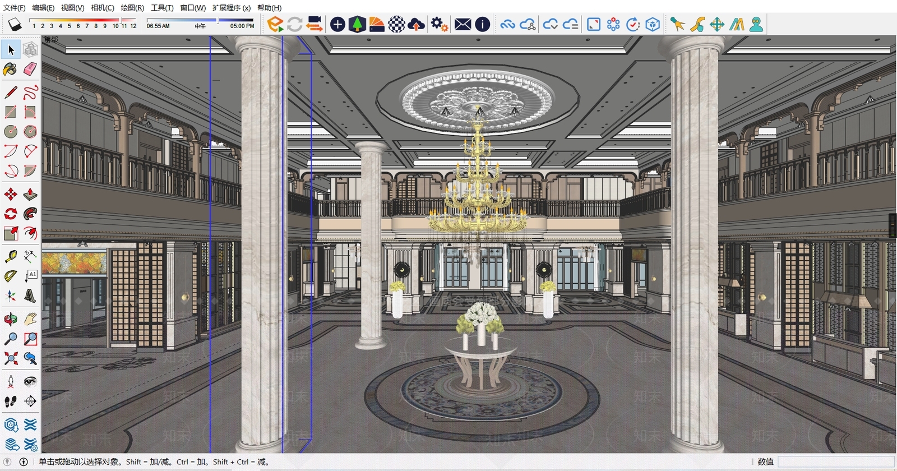Open the 扩展程序 menu

coord(232,8)
